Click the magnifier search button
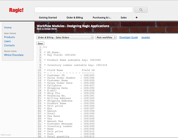This screenshot has width=178, height=138. (x=141, y=10)
